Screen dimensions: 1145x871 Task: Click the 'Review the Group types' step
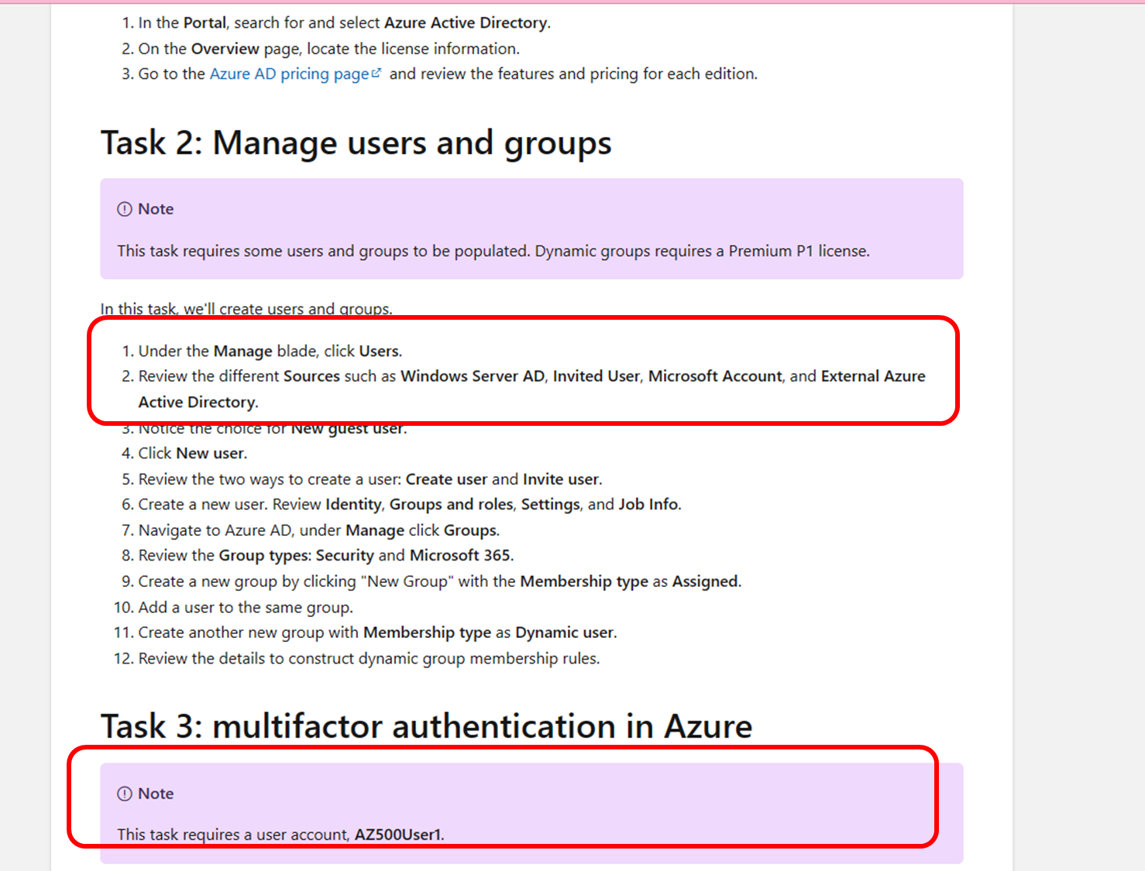326,555
